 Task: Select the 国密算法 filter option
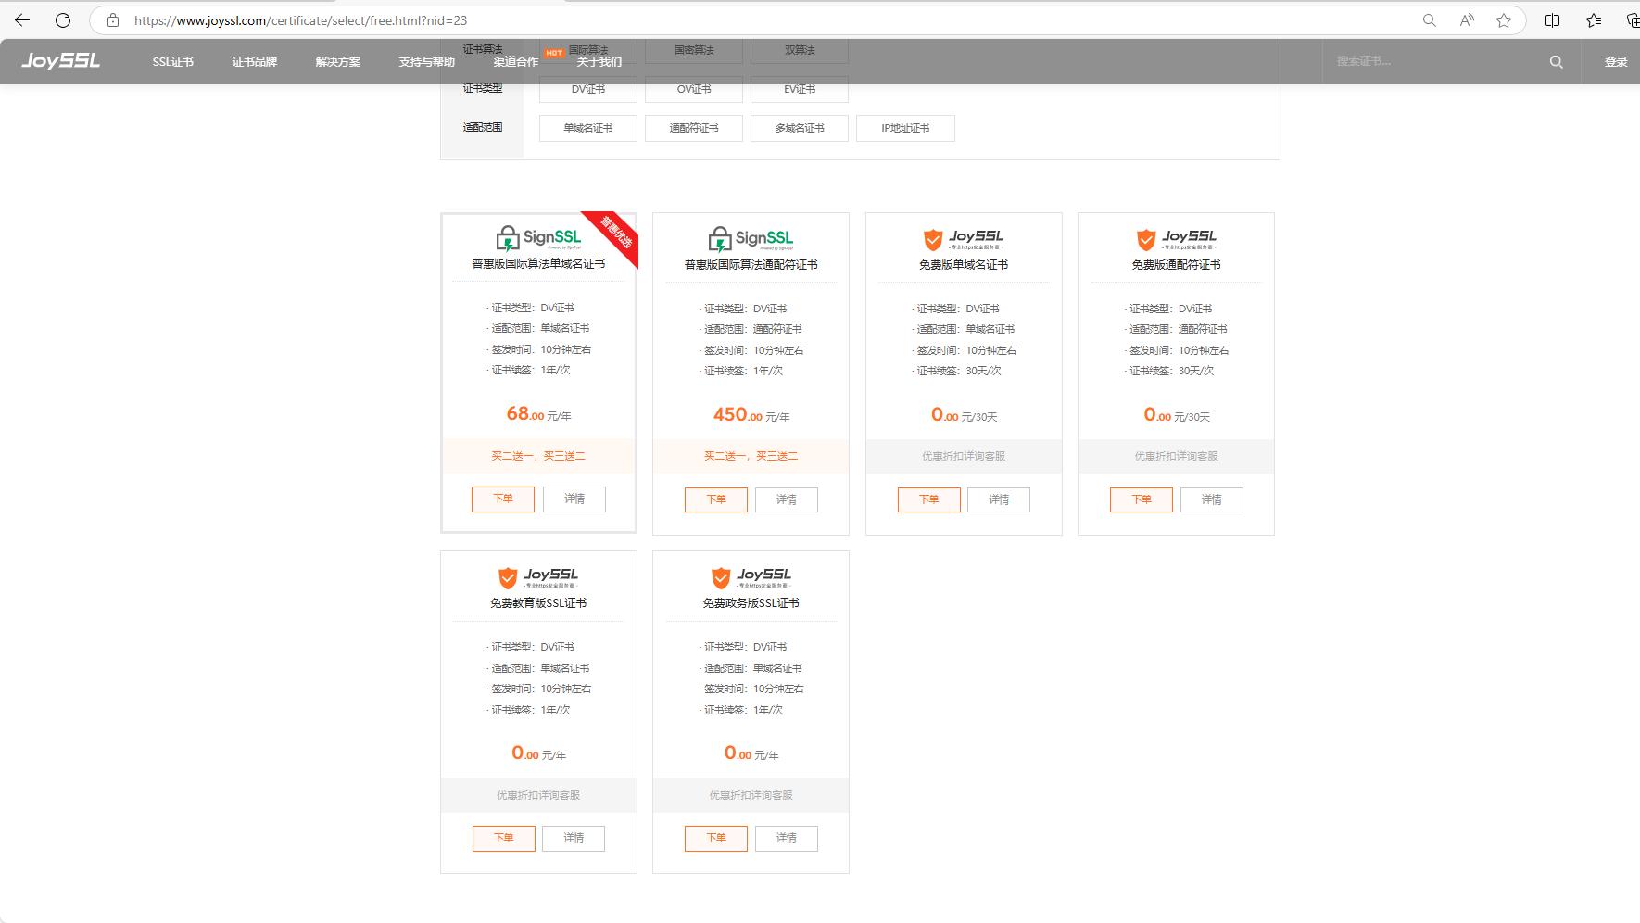click(x=694, y=50)
